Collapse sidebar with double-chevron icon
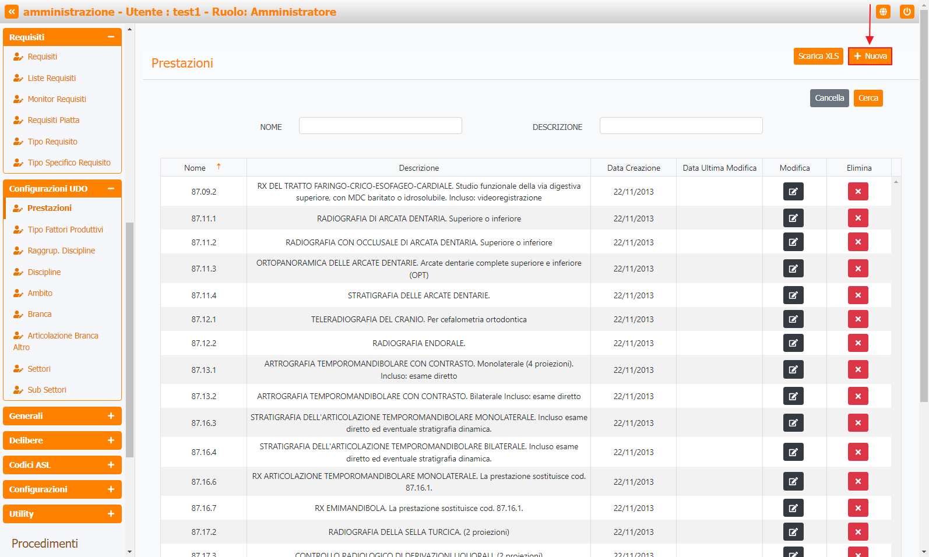Viewport: 929px width, 557px height. coord(12,12)
